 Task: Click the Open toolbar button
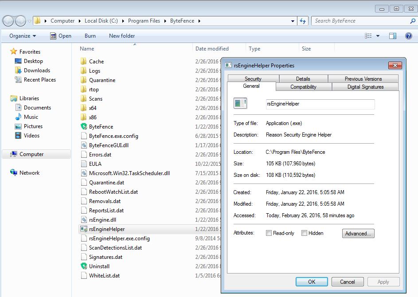coord(61,36)
